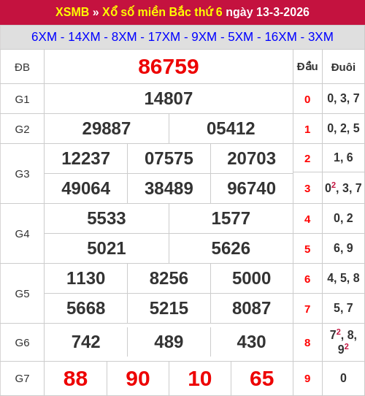Select the G3 number 96740

pos(251,189)
